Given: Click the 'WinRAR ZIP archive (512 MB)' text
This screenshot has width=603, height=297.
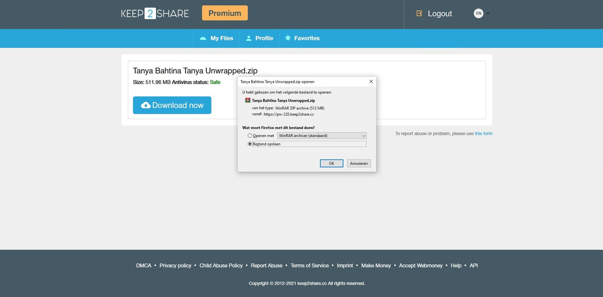Looking at the screenshot, I should click(300, 108).
